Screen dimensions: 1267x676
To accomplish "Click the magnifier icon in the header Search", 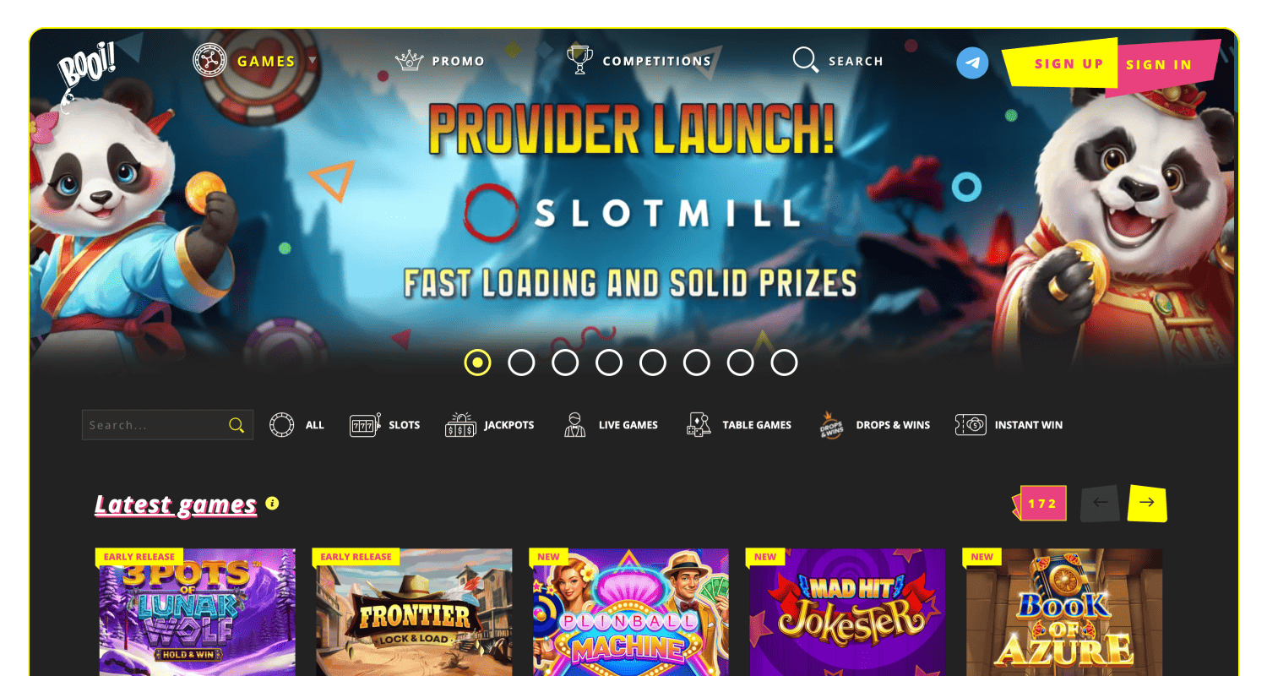I will coord(805,60).
